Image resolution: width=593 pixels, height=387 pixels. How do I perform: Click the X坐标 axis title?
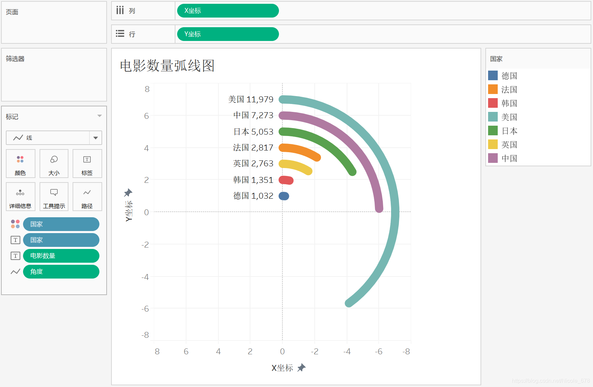(282, 368)
